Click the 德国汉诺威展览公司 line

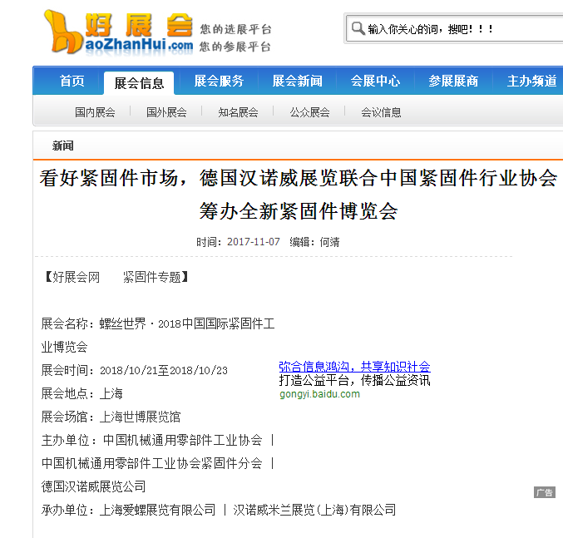[x=93, y=486]
